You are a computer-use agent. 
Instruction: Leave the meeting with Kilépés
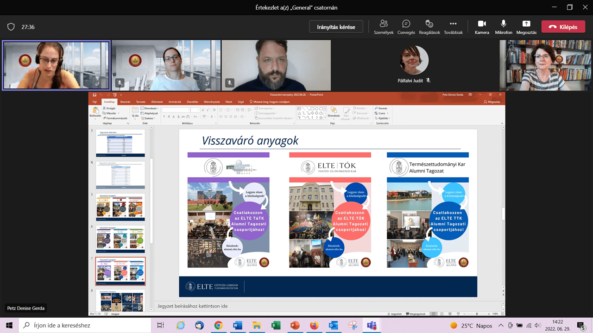563,27
